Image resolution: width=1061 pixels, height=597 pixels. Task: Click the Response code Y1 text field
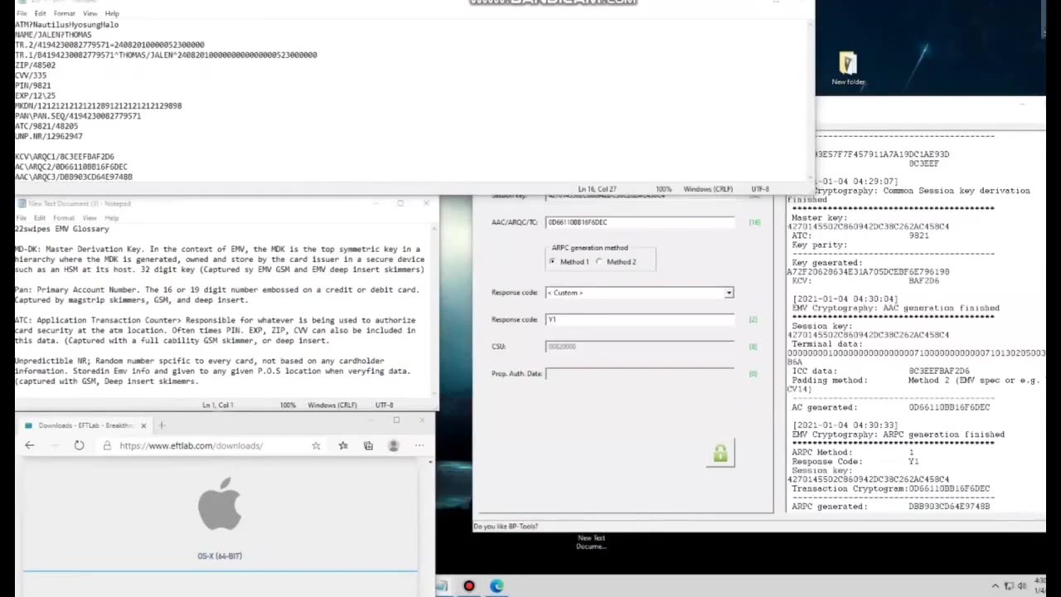tap(639, 319)
